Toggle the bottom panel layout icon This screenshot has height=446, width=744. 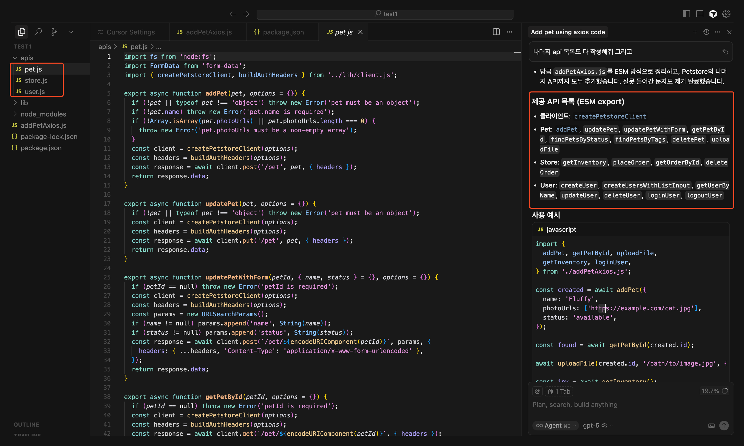[699, 14]
